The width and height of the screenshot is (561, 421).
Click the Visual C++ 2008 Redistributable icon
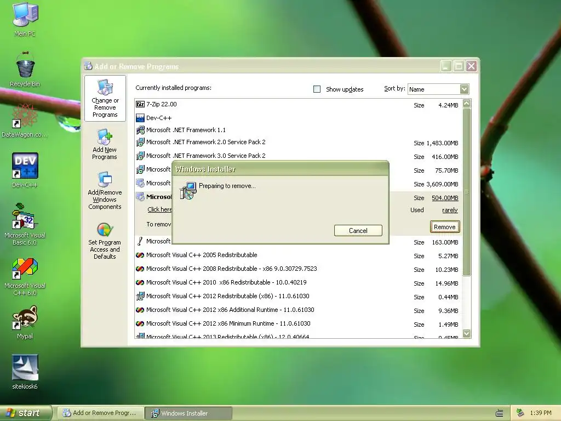pyautogui.click(x=140, y=269)
